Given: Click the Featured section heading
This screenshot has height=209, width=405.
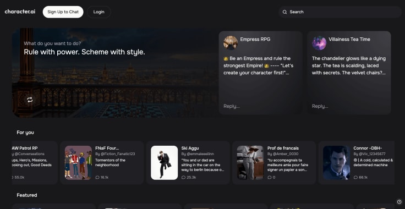Looking at the screenshot, I should pos(27,195).
